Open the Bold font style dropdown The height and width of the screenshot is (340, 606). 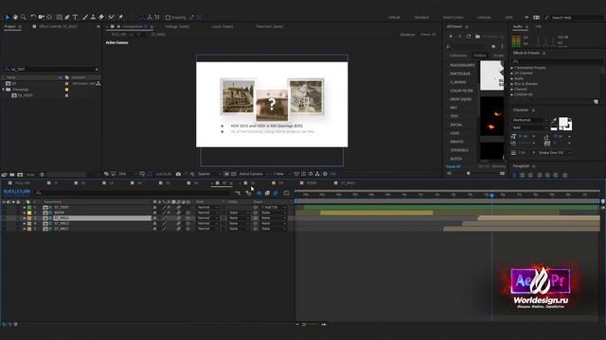coord(529,127)
